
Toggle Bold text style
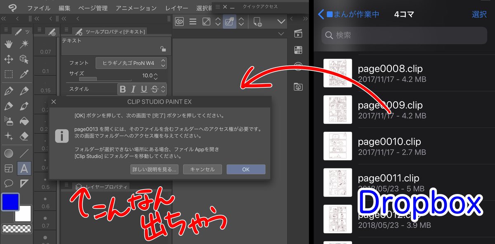123,89
